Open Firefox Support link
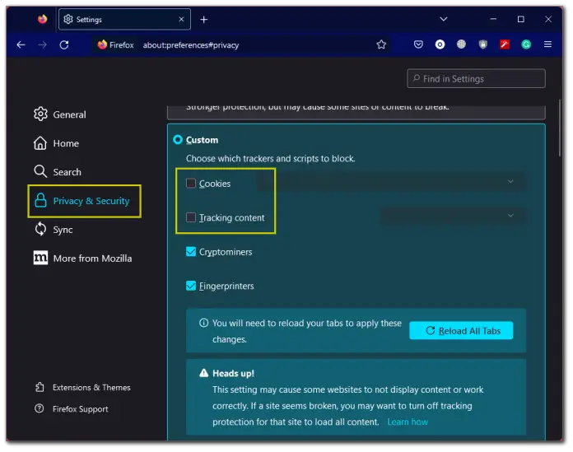573x452 pixels. (x=72, y=409)
